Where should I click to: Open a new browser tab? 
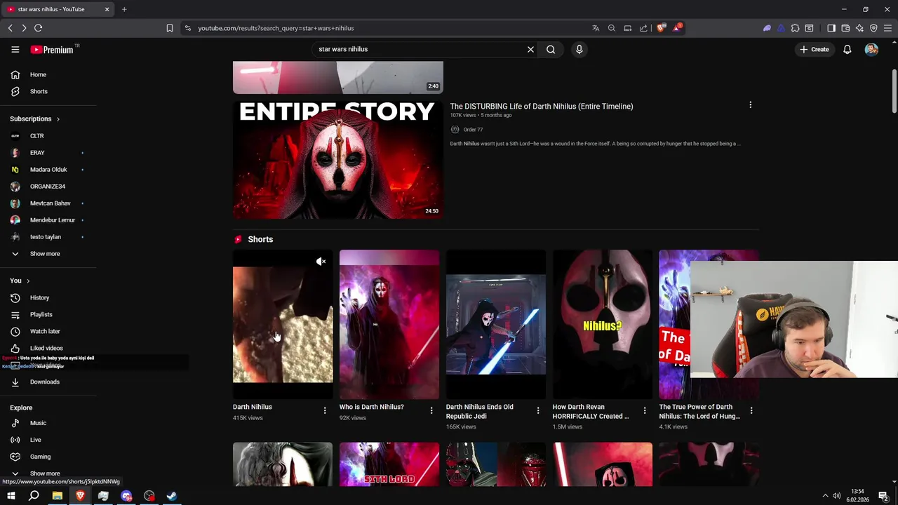coord(124,9)
